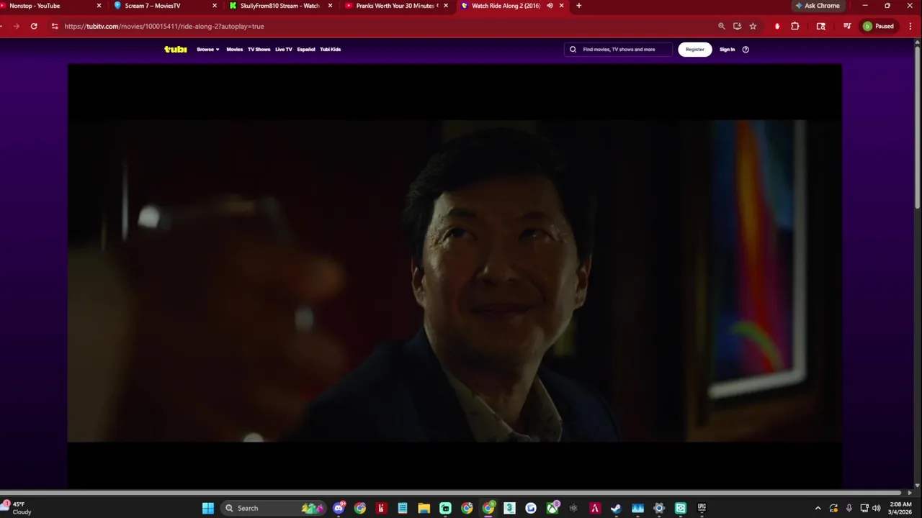Go to the Movies section

click(x=235, y=50)
